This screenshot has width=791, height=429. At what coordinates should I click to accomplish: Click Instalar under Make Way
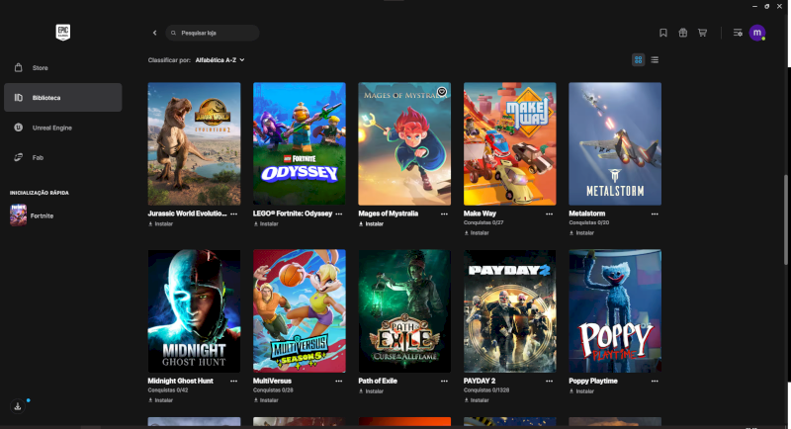[477, 233]
